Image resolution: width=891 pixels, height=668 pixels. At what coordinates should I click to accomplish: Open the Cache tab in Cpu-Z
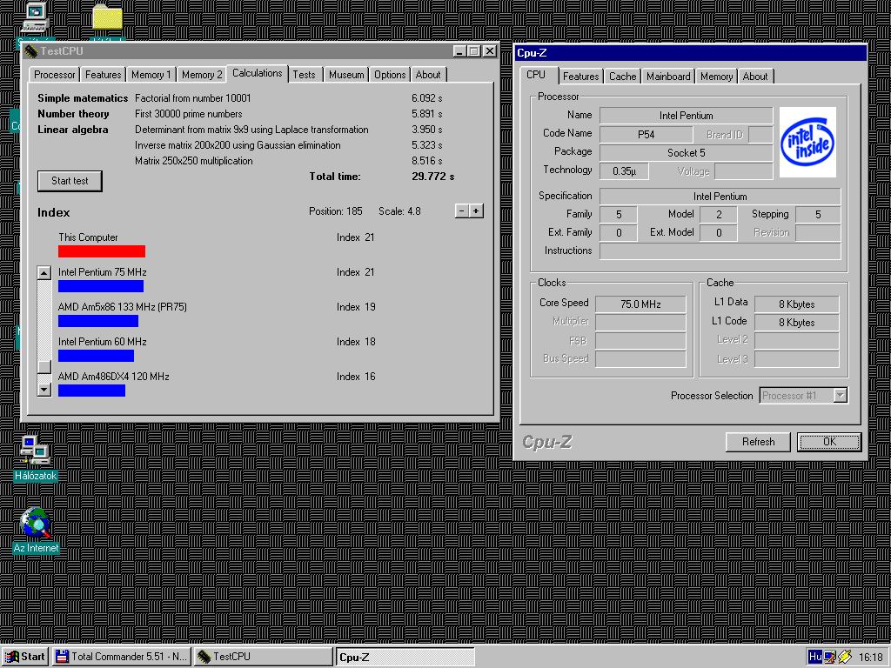coord(623,77)
